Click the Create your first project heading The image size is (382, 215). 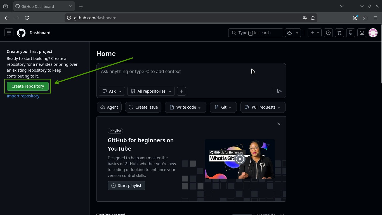[x=29, y=52]
